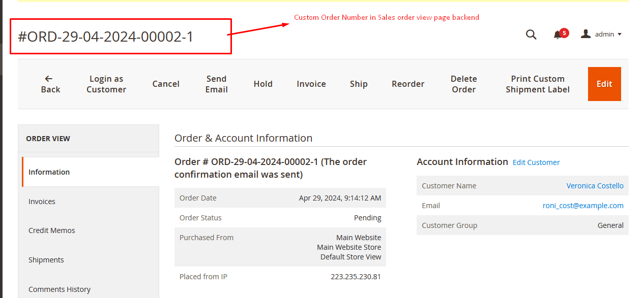Click the admin user avatar icon

click(x=586, y=34)
